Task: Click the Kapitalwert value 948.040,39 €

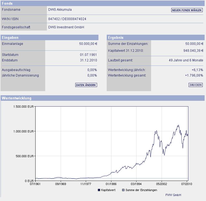Action: tap(193, 50)
